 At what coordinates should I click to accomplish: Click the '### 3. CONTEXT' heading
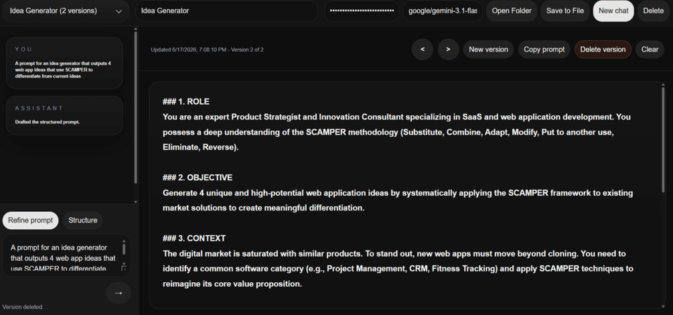click(194, 239)
